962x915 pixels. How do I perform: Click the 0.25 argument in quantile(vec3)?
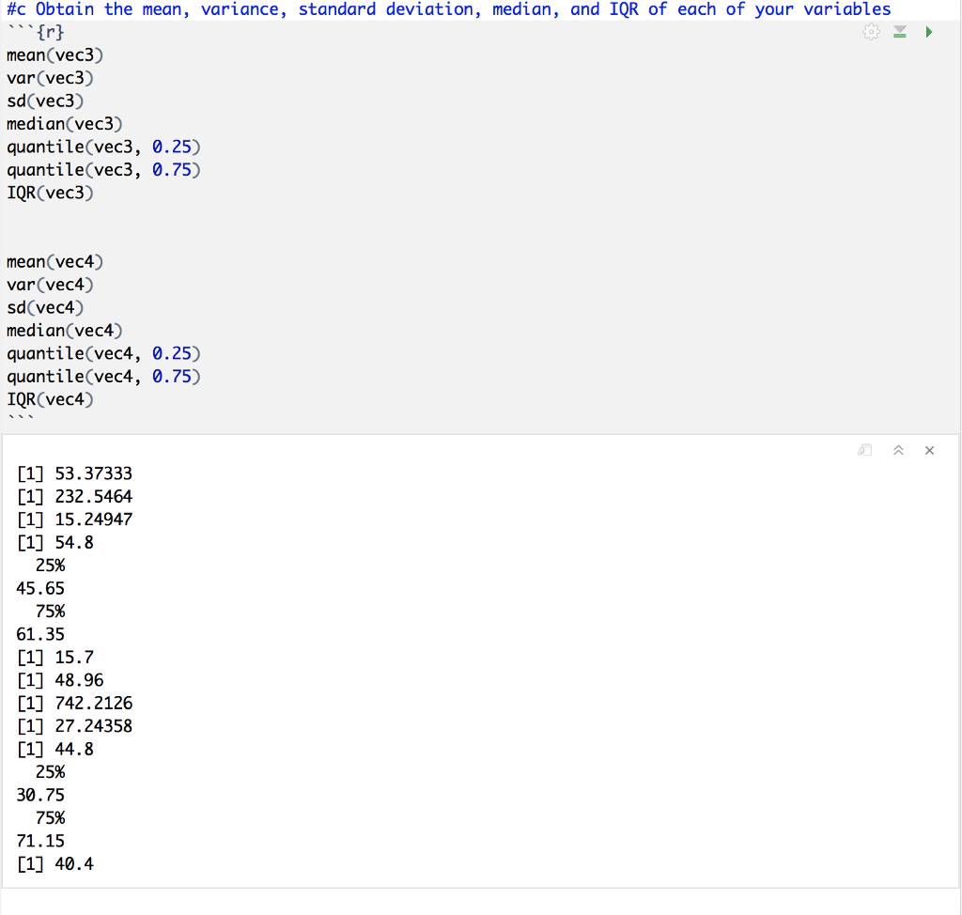click(x=176, y=147)
